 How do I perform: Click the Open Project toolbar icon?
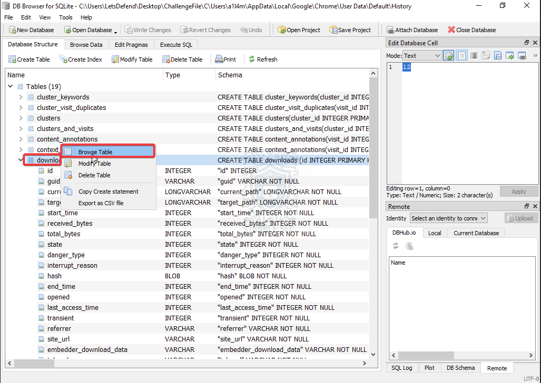click(x=281, y=30)
